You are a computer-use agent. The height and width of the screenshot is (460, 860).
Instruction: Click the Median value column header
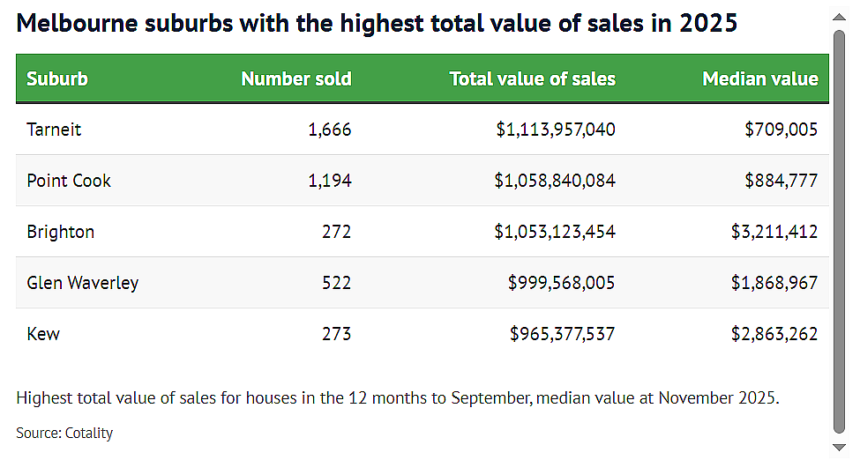(760, 79)
